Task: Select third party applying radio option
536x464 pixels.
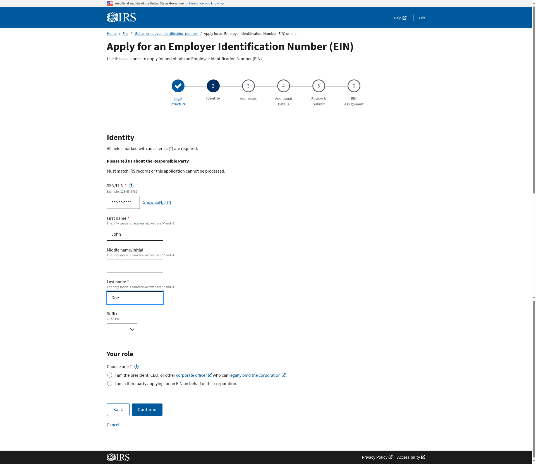Action: 110,383
